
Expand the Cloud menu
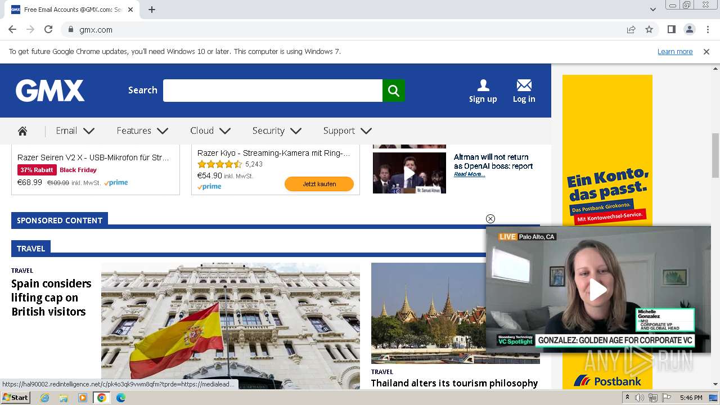point(210,131)
